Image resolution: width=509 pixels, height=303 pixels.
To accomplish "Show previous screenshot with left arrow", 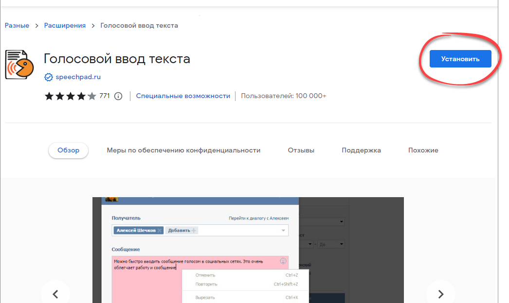I will 55,294.
